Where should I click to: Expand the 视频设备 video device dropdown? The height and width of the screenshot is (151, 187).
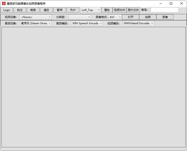click(x=36, y=17)
